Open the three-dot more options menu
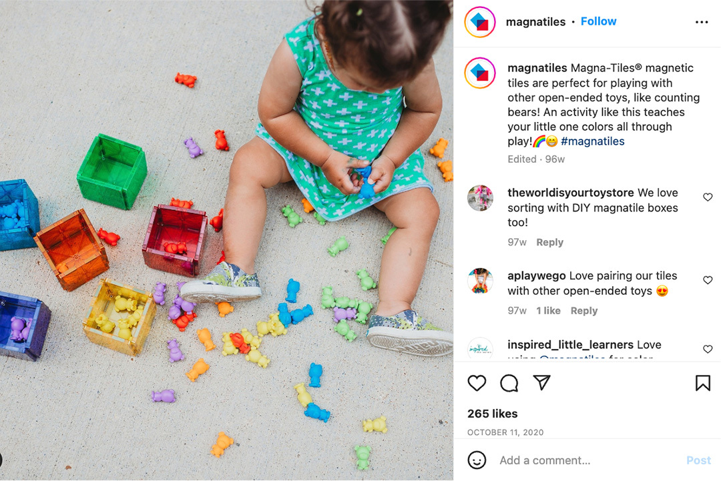721x481 pixels. click(702, 22)
